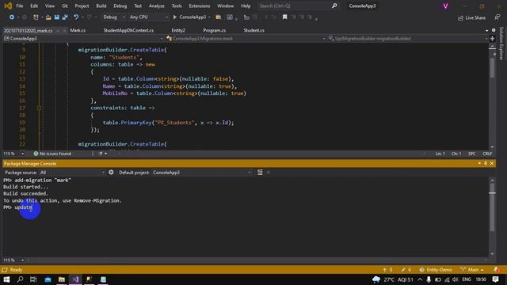Click the Entity-Demo repository button
The height and width of the screenshot is (285, 507).
pos(436,269)
